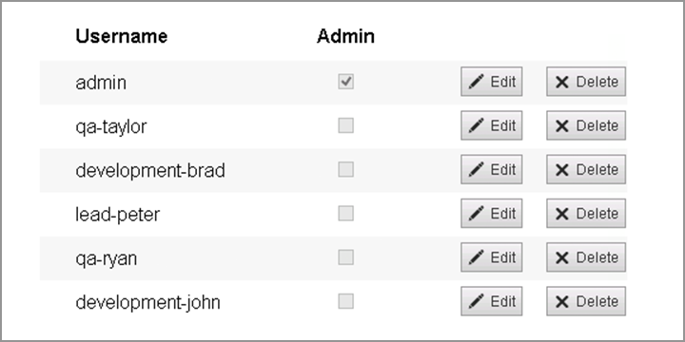Viewport: 685px width, 342px height.
Task: Tick Admin checkbox for lead-peter
Action: 345,214
